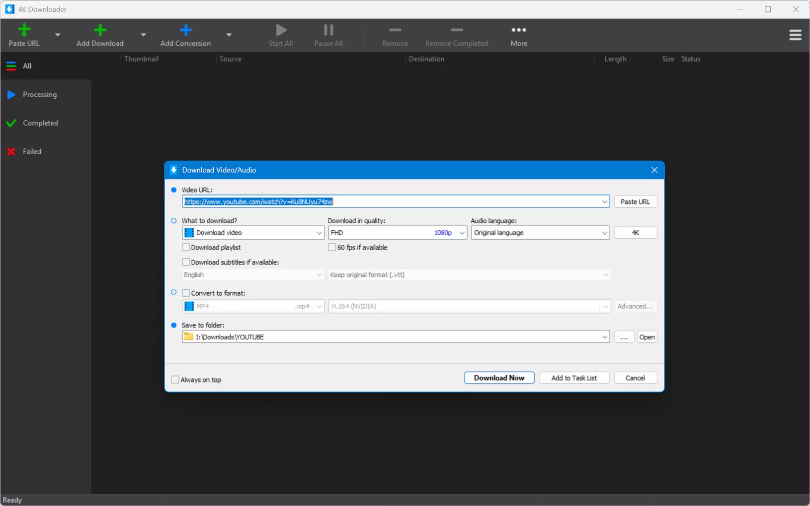Switch to the Completed filter
Image resolution: width=810 pixels, height=506 pixels.
(45, 123)
